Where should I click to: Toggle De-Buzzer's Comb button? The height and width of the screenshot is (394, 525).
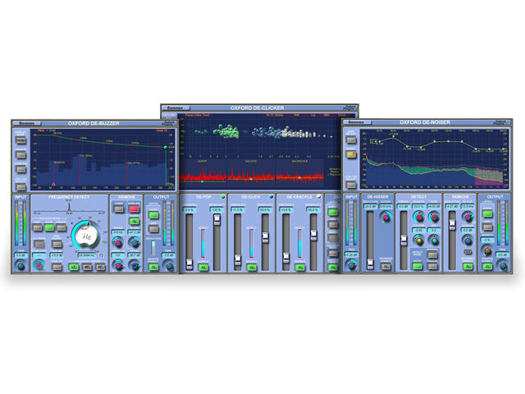coord(119,209)
